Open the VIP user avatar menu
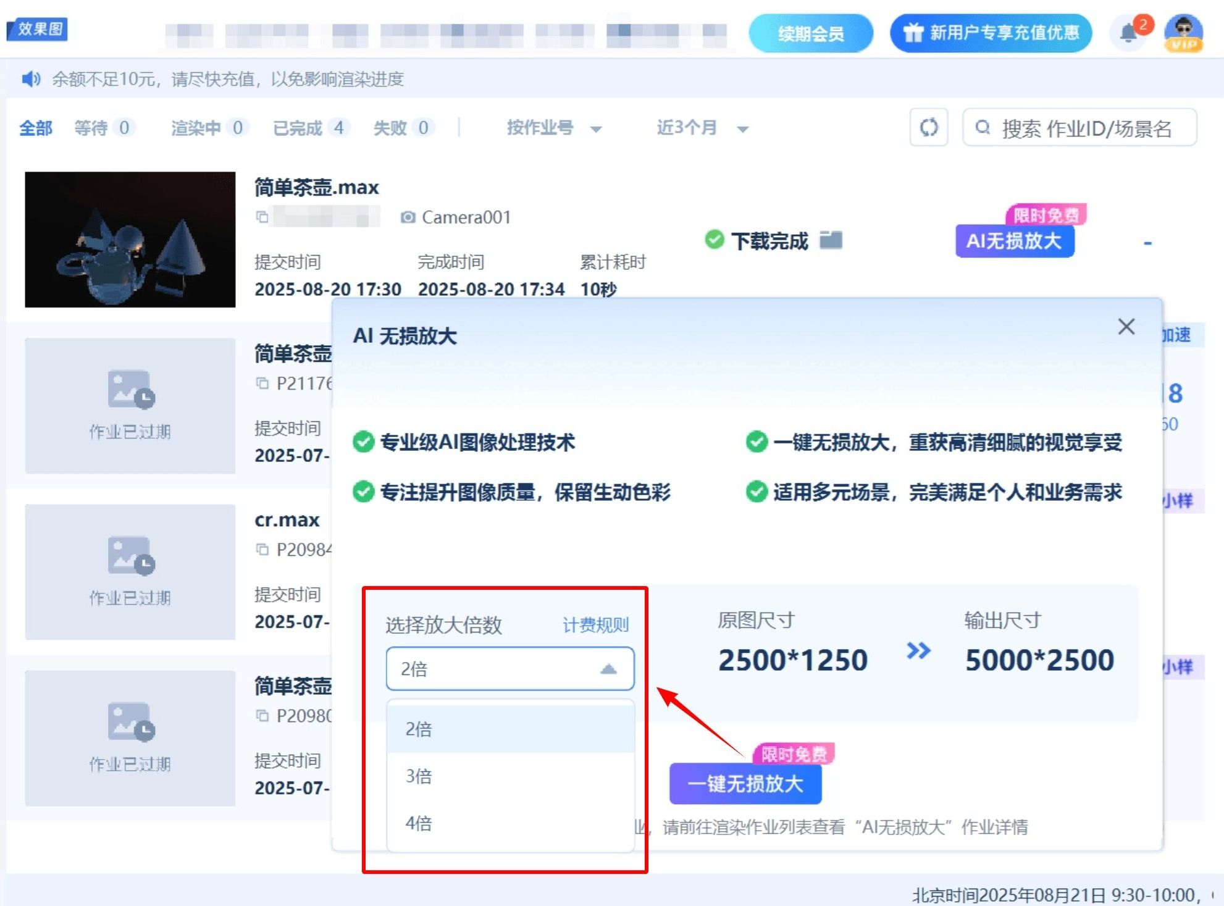 [x=1183, y=33]
